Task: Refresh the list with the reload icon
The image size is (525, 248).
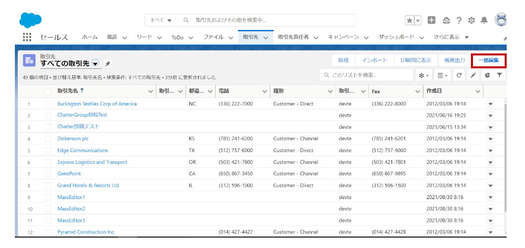Action: click(459, 75)
